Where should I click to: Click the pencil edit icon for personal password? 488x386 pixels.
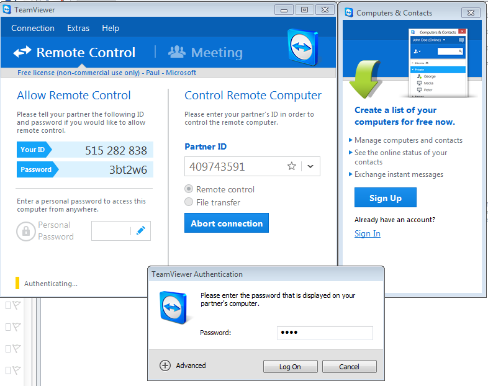tap(141, 230)
